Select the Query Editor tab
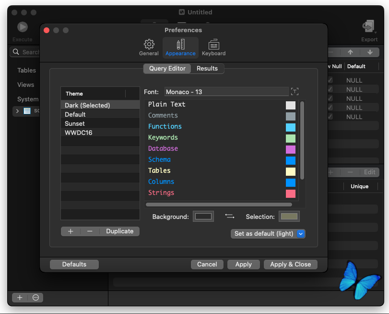 click(167, 69)
